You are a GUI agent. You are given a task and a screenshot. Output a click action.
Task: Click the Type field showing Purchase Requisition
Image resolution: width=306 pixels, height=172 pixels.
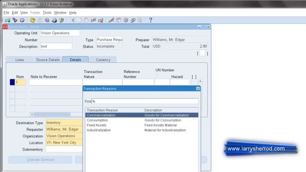(x=109, y=40)
